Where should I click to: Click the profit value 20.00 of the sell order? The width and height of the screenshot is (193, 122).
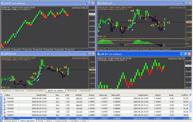[186, 112]
